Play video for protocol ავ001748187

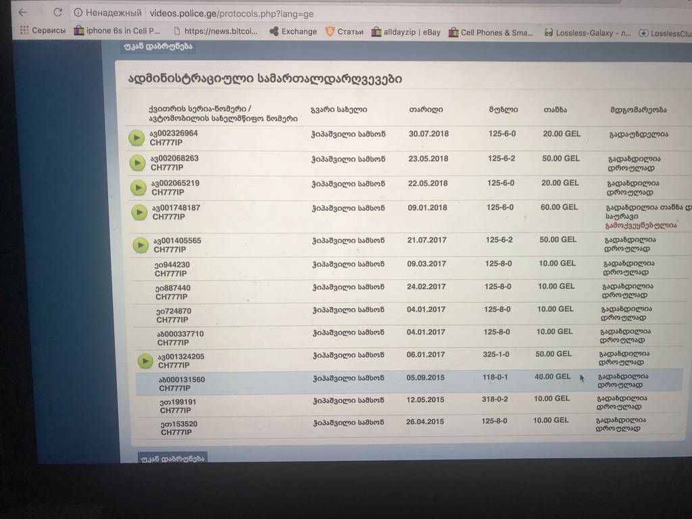(x=139, y=212)
